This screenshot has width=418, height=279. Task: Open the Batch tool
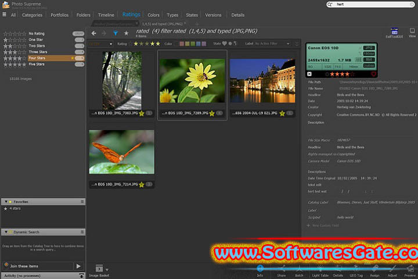point(299,271)
